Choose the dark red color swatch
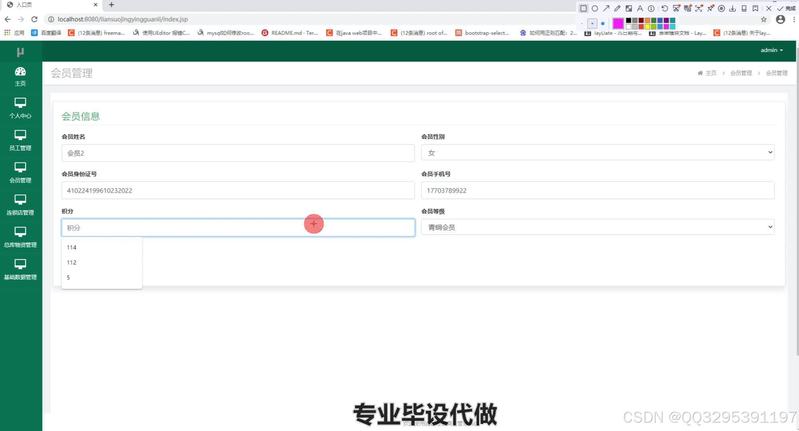 641,20
